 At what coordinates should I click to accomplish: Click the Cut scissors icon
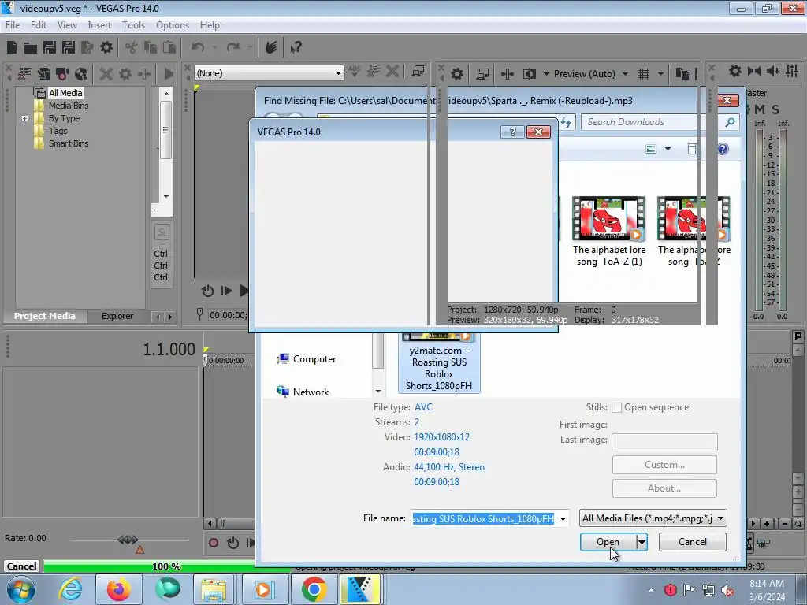click(x=131, y=48)
